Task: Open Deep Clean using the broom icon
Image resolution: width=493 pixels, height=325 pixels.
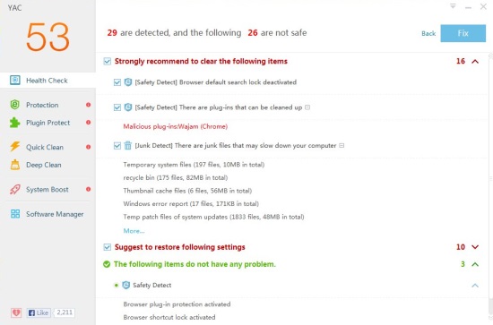Action: point(14,165)
